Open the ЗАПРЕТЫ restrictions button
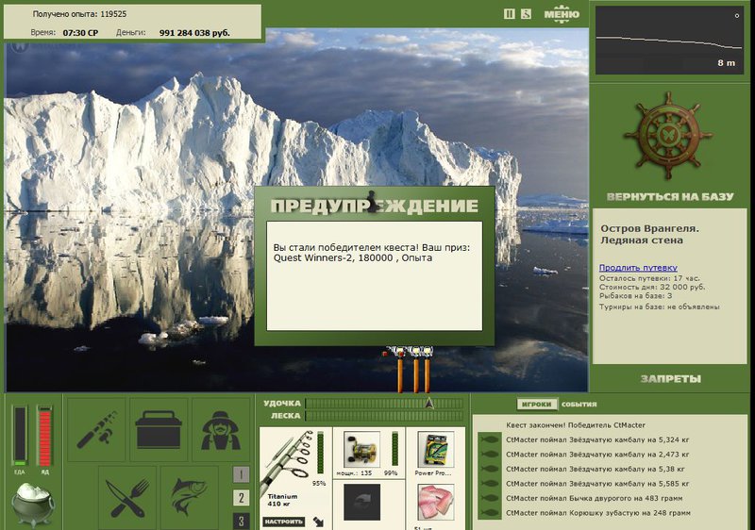 click(671, 379)
